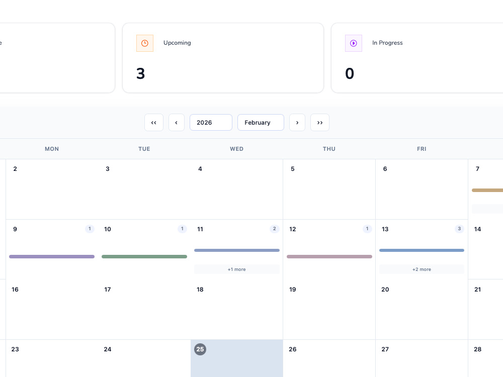
Task: Click the count badge '2' on day 11
Action: [x=274, y=229]
